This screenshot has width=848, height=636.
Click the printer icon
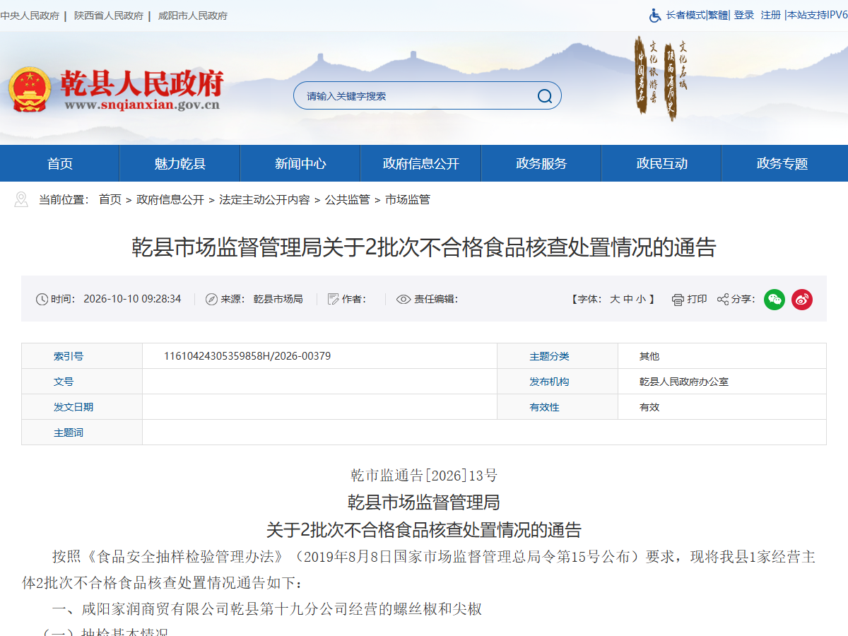678,300
